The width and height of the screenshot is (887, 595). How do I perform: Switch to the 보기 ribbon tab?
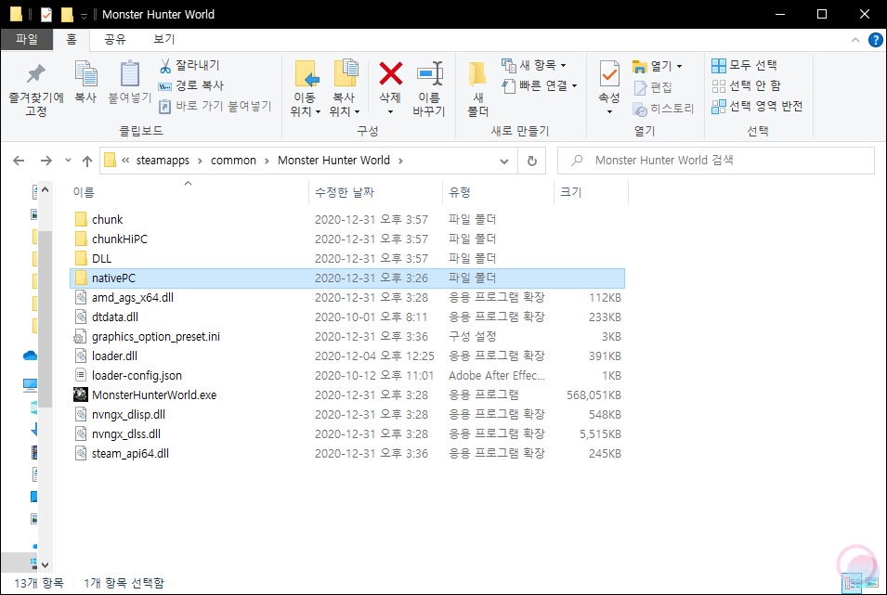point(164,39)
